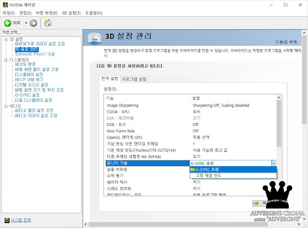Click the settings list scrollbar thumb
The image size is (308, 228).
tap(279, 123)
